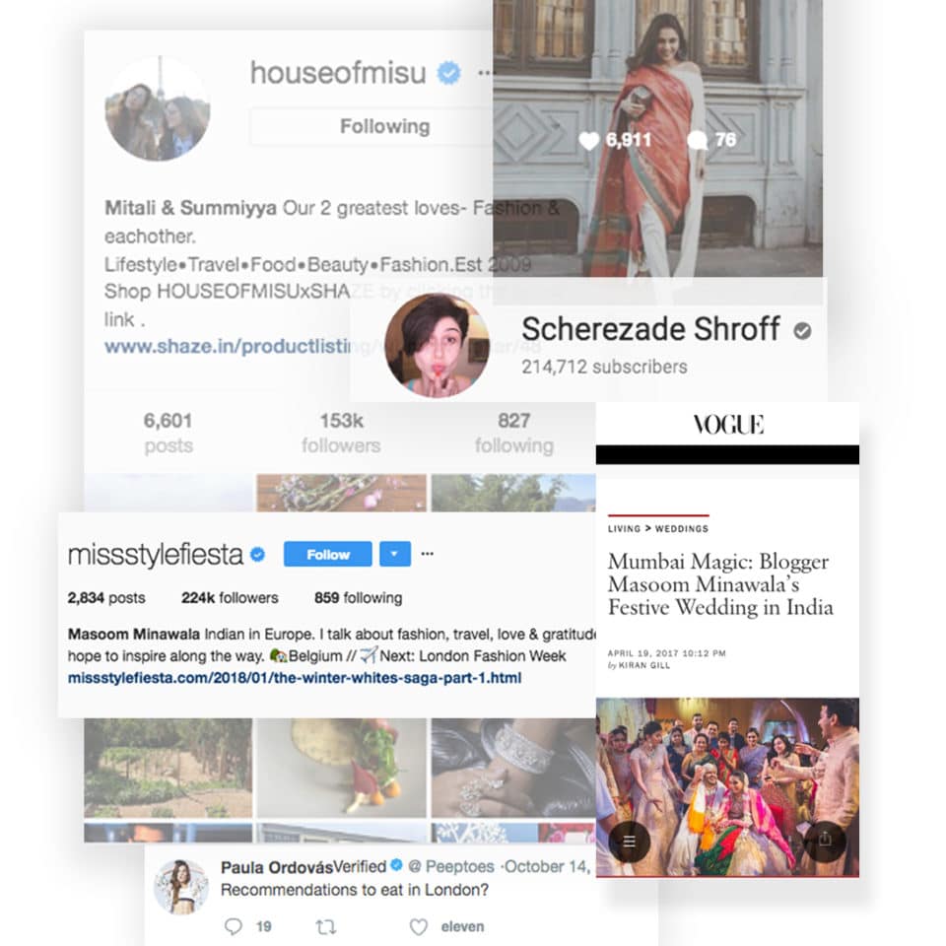Like the tweet with the heart icon
The width and height of the screenshot is (946, 946).
point(418,926)
